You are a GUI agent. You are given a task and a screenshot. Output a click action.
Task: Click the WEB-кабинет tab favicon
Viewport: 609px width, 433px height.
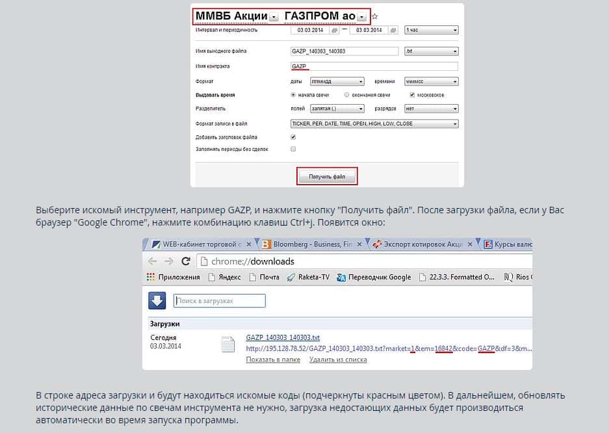[x=156, y=244]
